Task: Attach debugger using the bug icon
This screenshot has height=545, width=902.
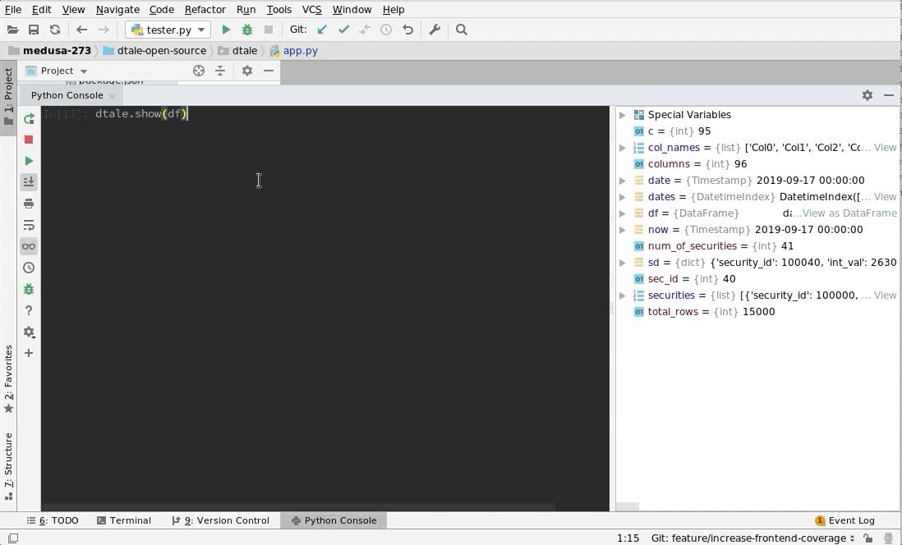Action: point(29,289)
